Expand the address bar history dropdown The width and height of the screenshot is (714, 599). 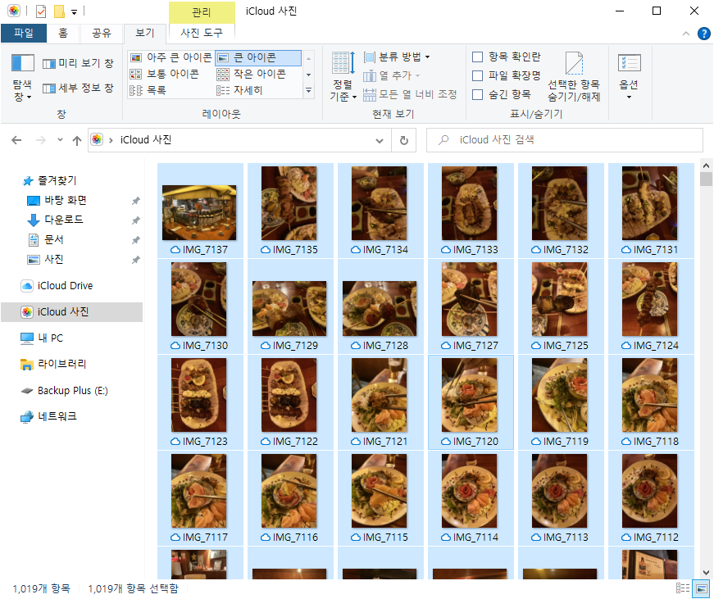point(380,141)
